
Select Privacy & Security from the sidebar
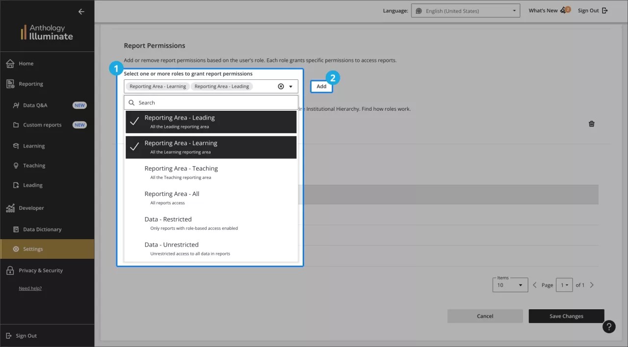41,270
